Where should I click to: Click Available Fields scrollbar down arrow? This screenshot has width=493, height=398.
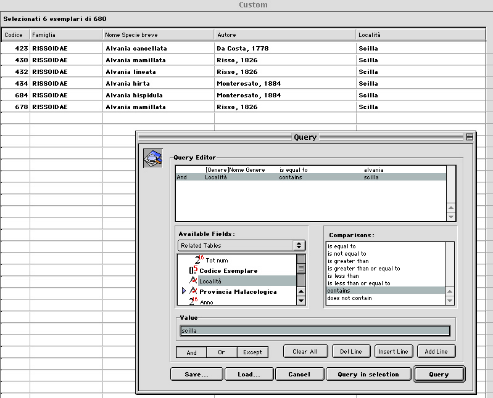coord(301,301)
